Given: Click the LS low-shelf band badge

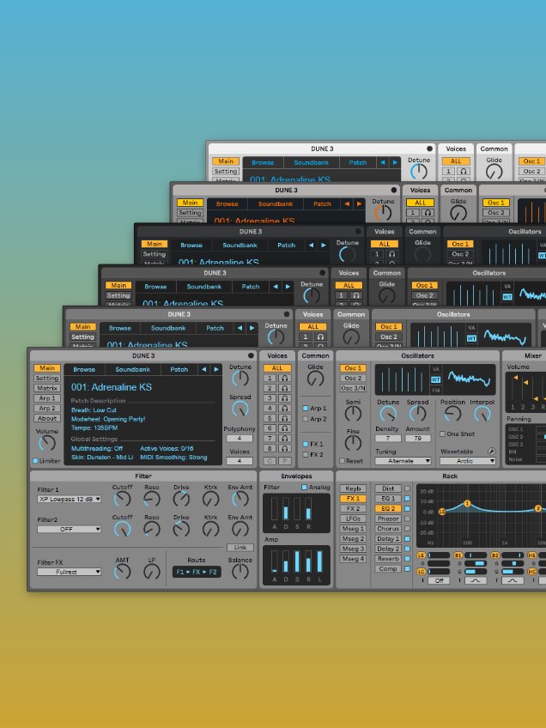Looking at the screenshot, I should [x=422, y=555].
